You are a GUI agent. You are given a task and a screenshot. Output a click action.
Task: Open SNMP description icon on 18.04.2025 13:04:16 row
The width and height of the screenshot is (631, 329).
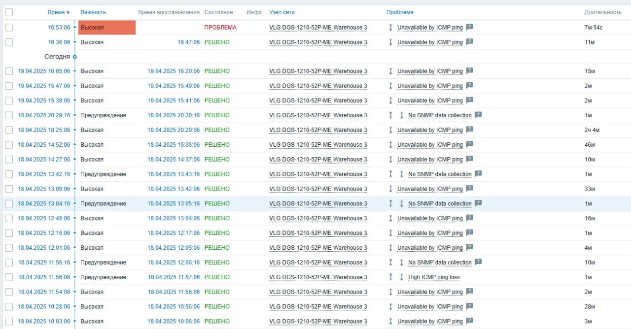pyautogui.click(x=478, y=203)
